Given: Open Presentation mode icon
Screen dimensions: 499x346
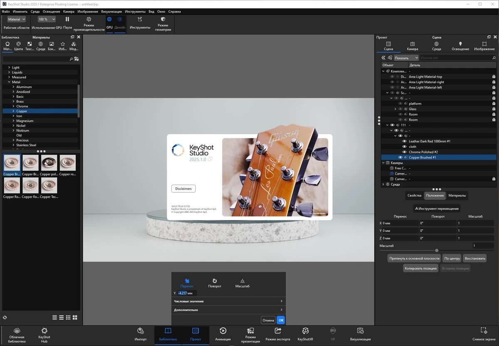Looking at the screenshot, I should (250, 331).
